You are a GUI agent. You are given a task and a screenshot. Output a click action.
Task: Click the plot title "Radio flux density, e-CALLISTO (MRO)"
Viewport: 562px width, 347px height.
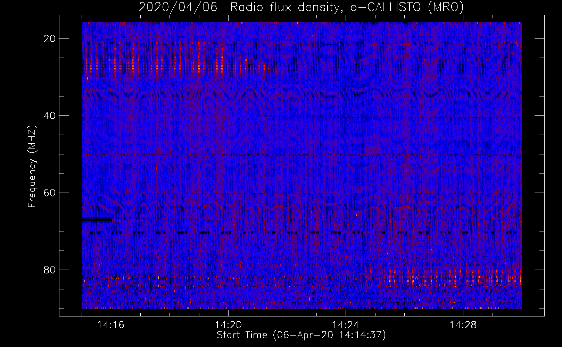347,7
